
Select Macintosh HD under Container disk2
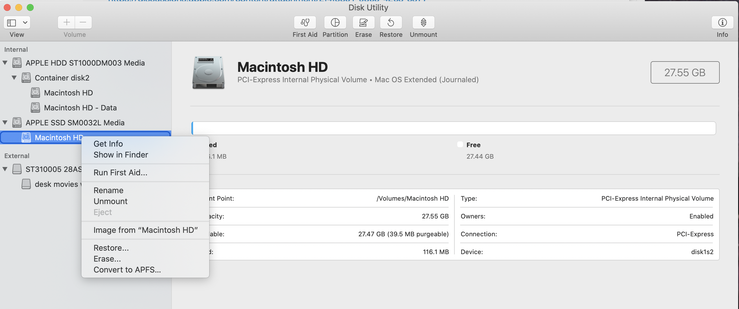click(85, 93)
